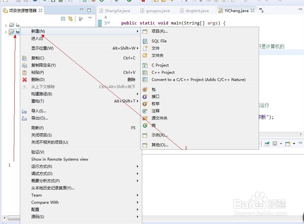Expand the te project tree node
Image resolution: width=304 pixels, height=224 pixels.
(x=6, y=32)
